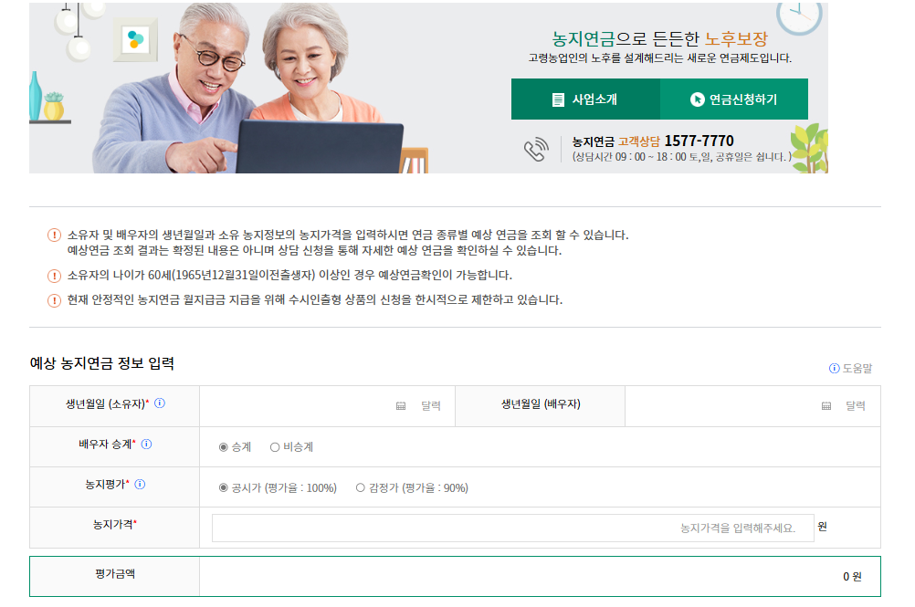Click the 달력 label for spouse birthdate
Image resolution: width=915 pixels, height=607 pixels.
pyautogui.click(x=856, y=406)
